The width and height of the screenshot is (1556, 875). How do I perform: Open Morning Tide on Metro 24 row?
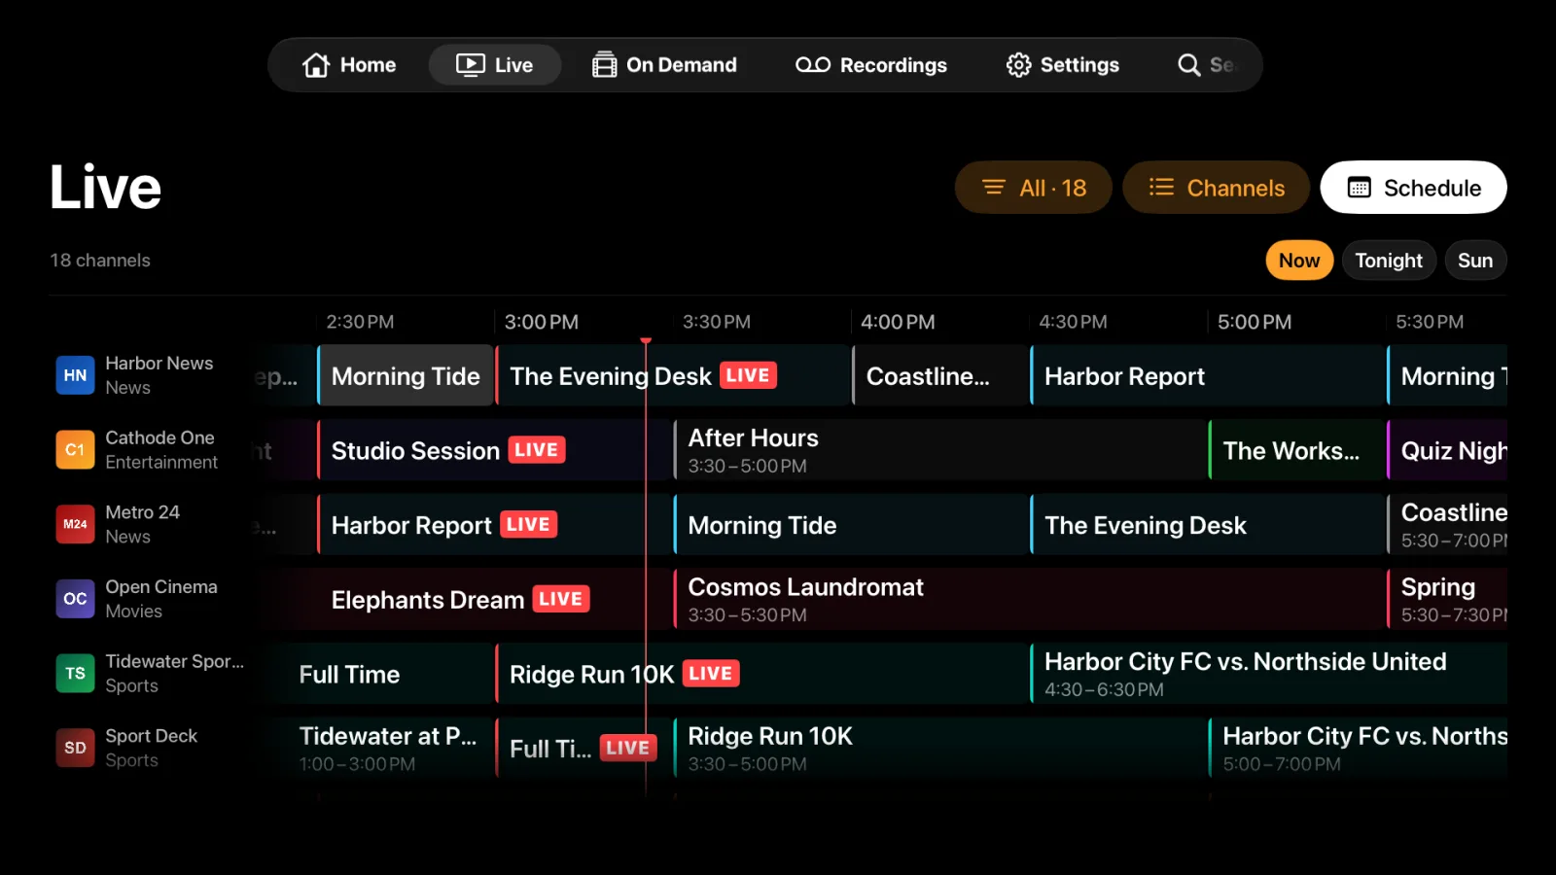pyautogui.click(x=851, y=524)
